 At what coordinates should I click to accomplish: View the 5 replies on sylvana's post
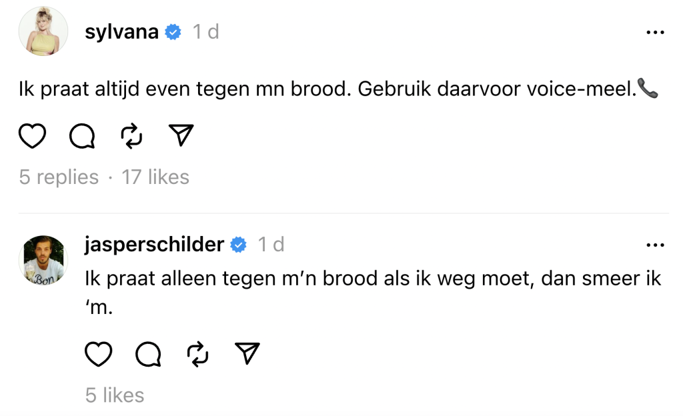click(59, 177)
